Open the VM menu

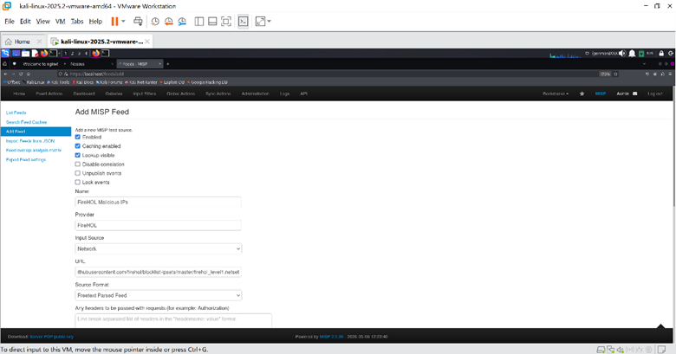[61, 22]
